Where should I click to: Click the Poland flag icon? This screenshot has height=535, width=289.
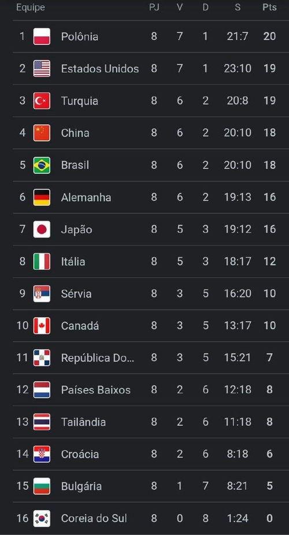[x=42, y=36]
